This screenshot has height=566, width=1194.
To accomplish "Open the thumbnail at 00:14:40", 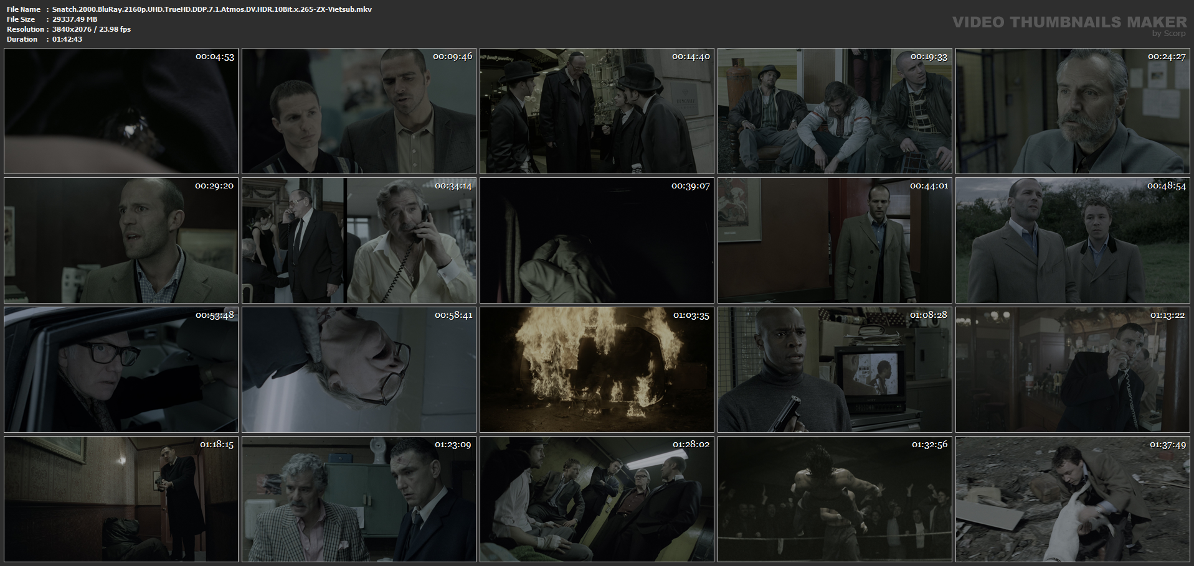I will coord(597,111).
